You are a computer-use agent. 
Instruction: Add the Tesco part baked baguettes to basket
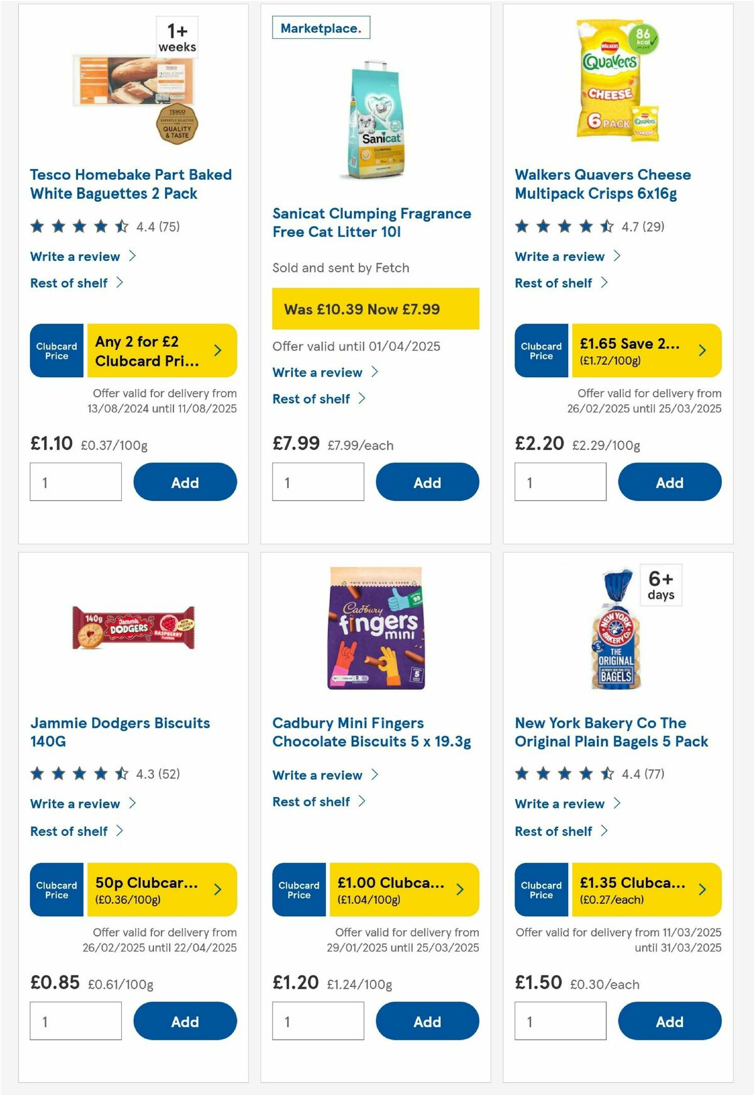pyautogui.click(x=184, y=482)
